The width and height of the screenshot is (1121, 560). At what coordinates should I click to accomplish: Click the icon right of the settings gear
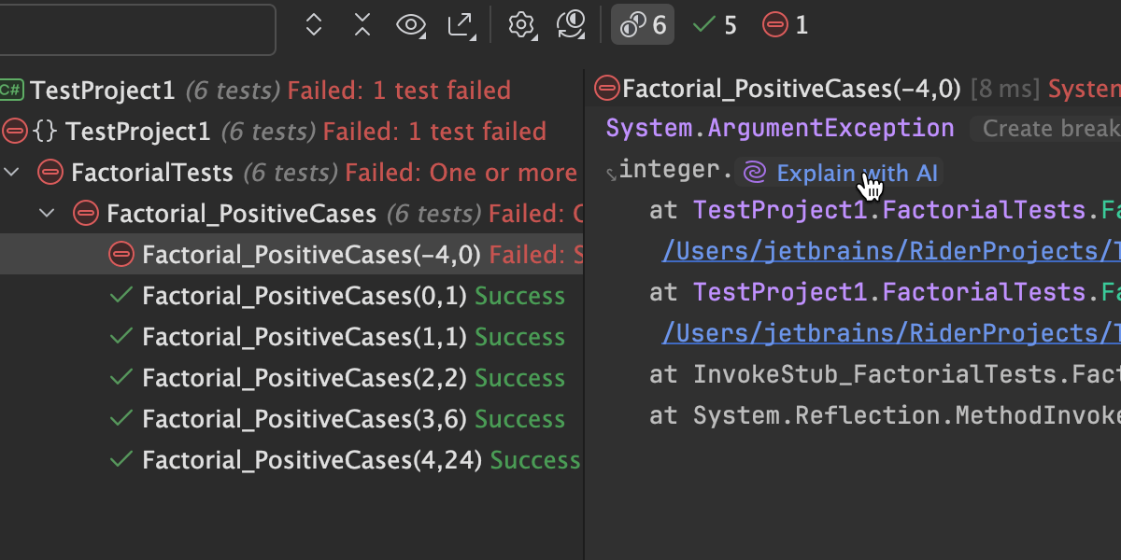570,25
